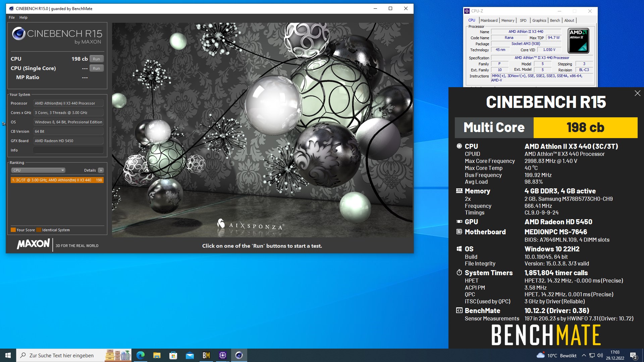Click the rendered spheres scene image
This screenshot has height=362, width=644.
[x=262, y=130]
